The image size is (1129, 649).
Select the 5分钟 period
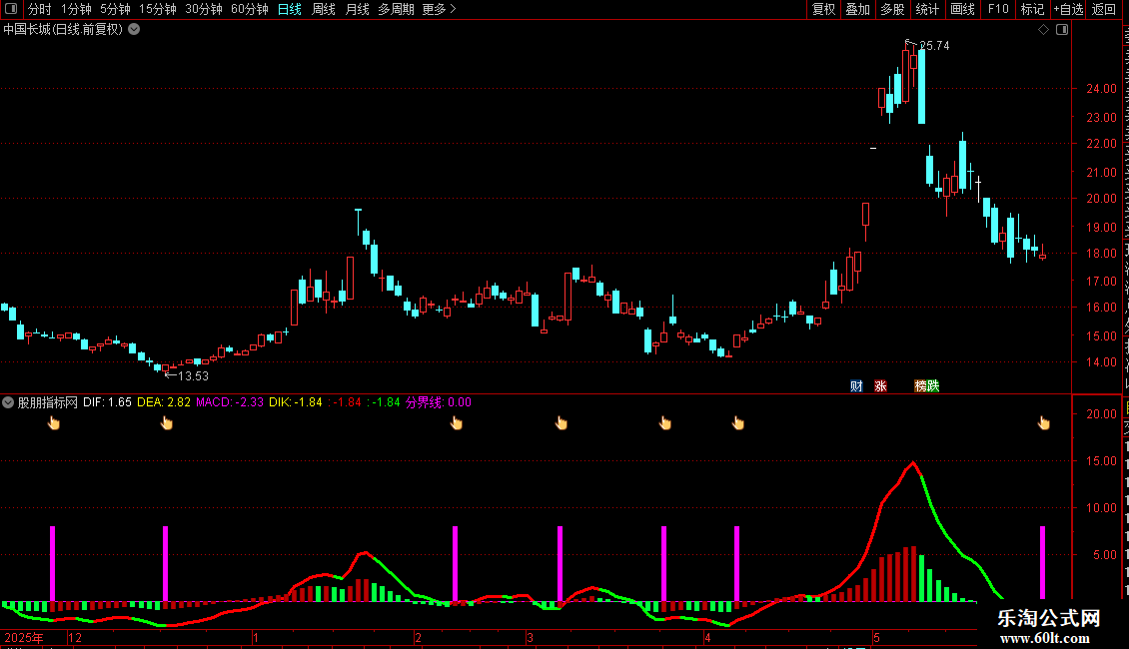(115, 9)
